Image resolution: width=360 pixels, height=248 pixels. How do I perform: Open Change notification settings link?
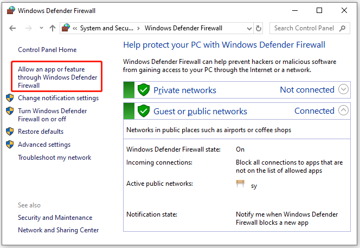tap(59, 98)
